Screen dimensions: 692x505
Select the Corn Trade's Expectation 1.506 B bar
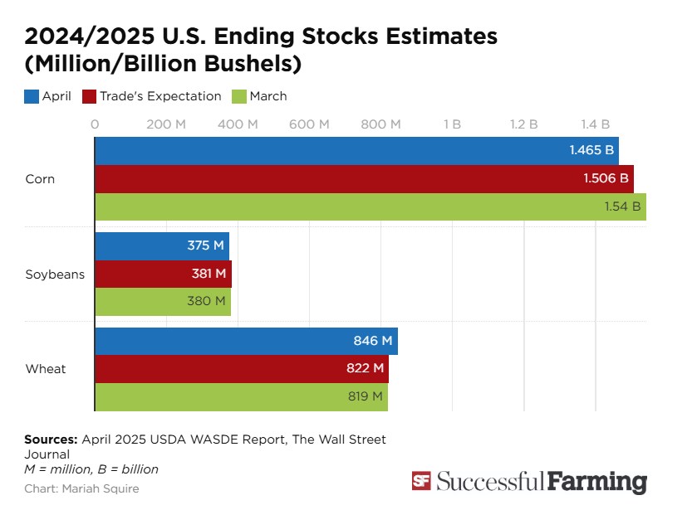click(x=364, y=179)
